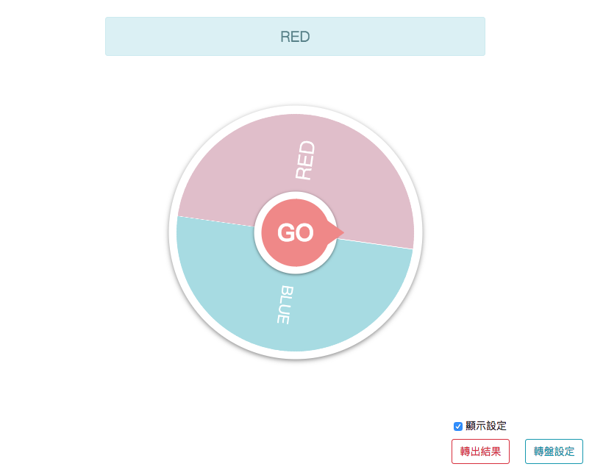
Task: Open the 轉盤設定 wheel settings button
Action: coord(554,451)
